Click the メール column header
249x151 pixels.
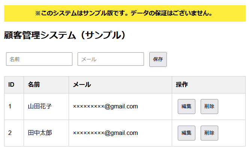tap(82, 85)
